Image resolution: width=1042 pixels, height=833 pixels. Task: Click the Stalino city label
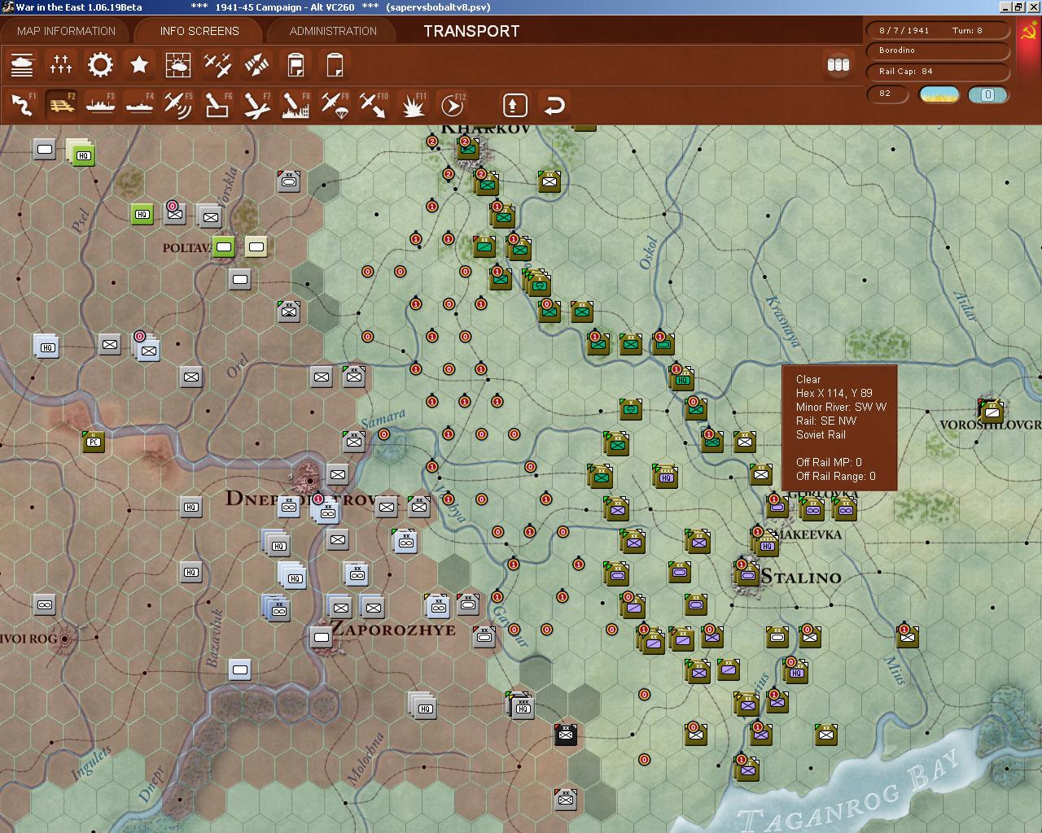coord(801,578)
